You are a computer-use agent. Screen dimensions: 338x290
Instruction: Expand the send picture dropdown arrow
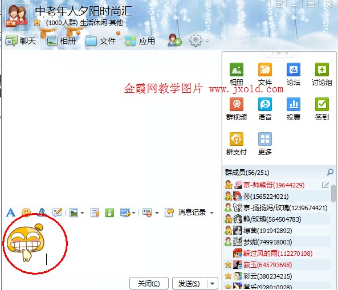point(82,213)
